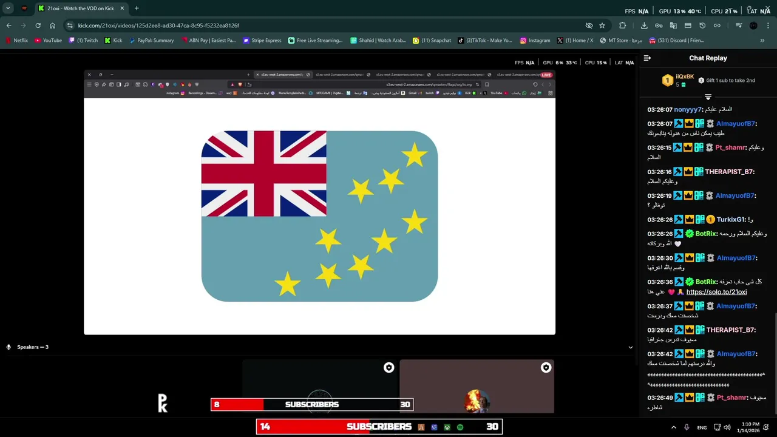Open the Kick bookmark

(114, 41)
